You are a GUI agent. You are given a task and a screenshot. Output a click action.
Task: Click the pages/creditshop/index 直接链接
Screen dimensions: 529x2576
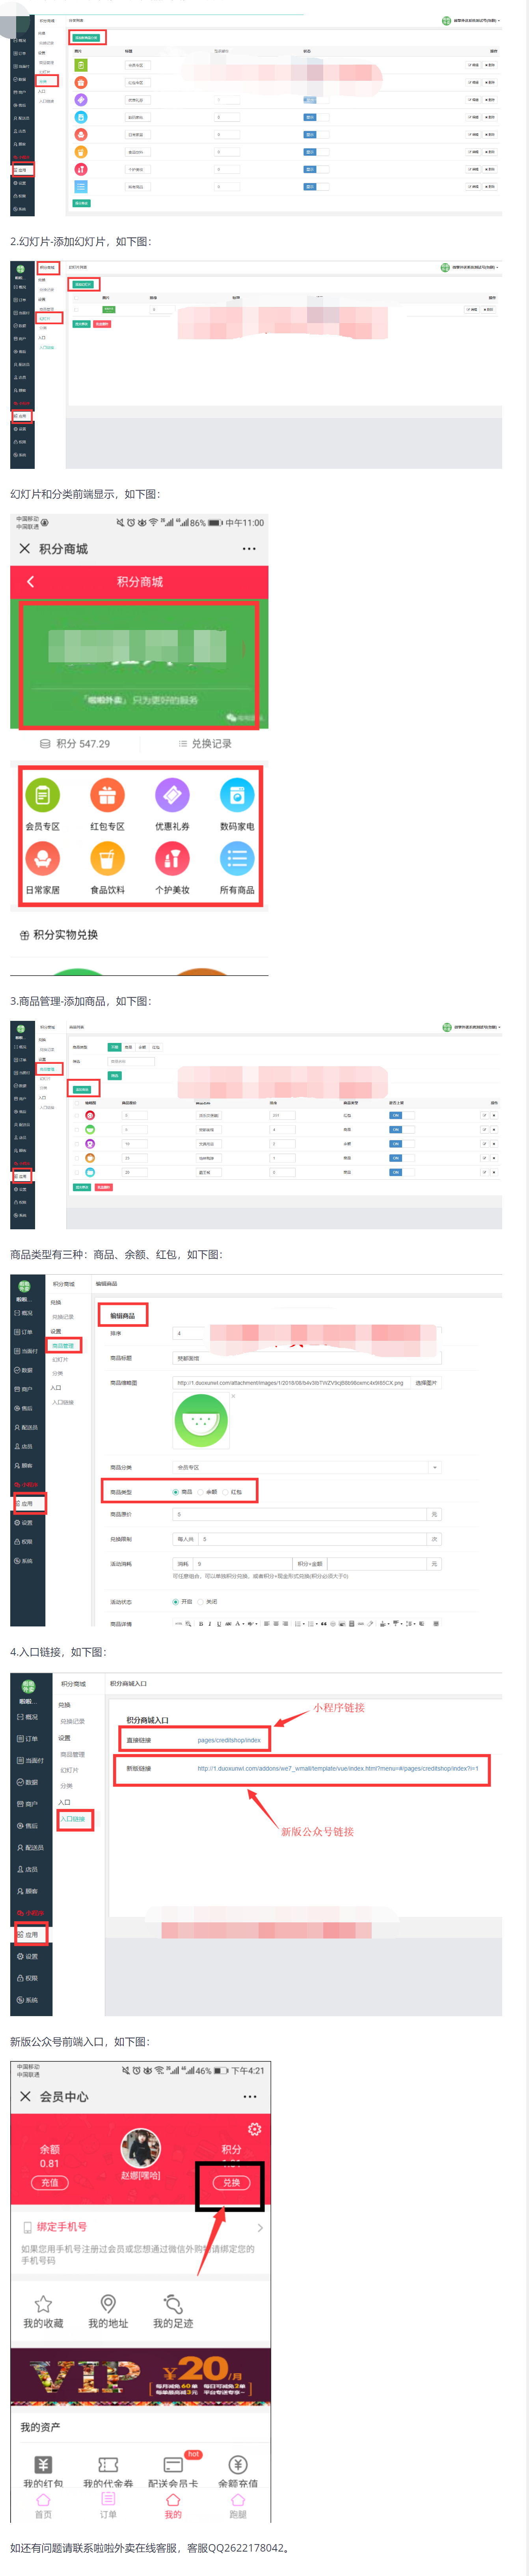point(229,1740)
